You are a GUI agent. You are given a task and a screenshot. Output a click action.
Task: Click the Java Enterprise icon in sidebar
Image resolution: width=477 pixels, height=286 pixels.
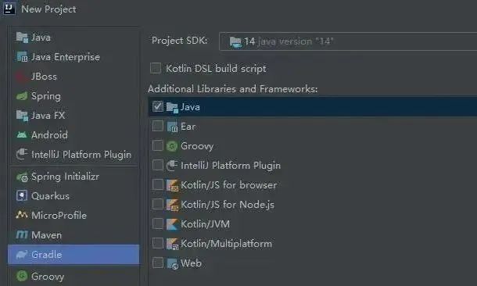click(x=22, y=57)
